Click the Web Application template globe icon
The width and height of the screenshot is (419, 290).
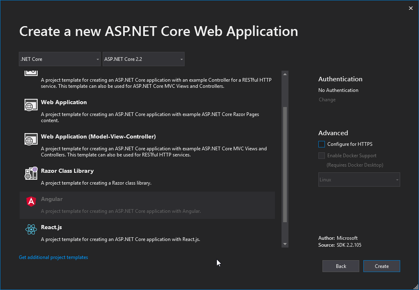[31, 104]
